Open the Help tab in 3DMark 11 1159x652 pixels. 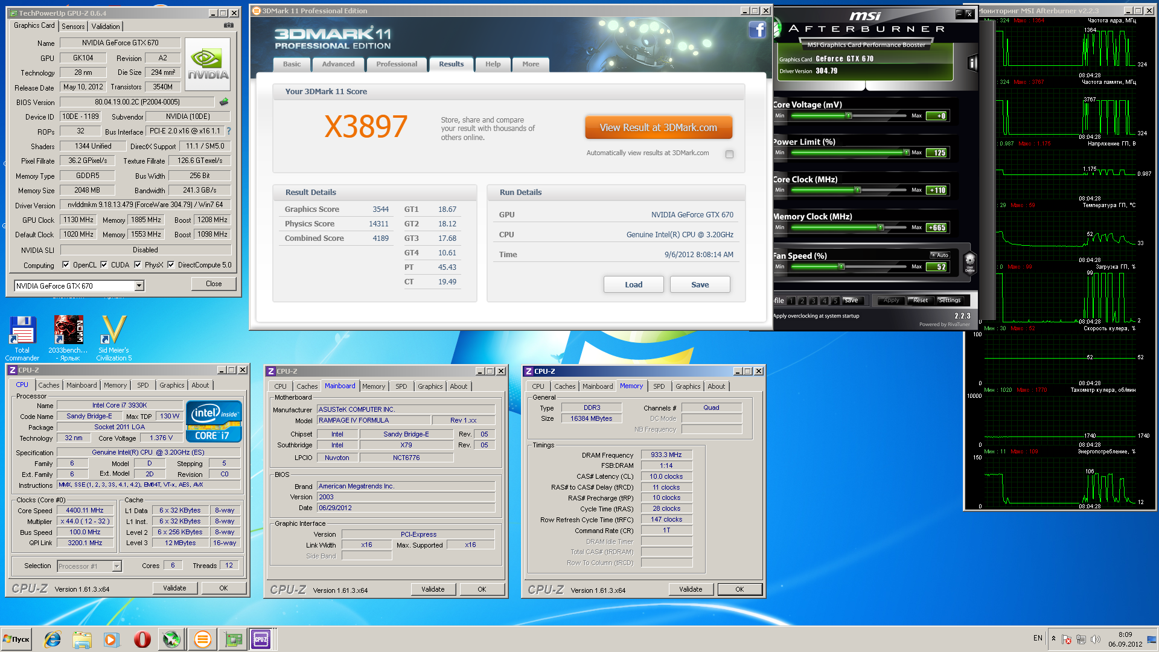point(493,64)
